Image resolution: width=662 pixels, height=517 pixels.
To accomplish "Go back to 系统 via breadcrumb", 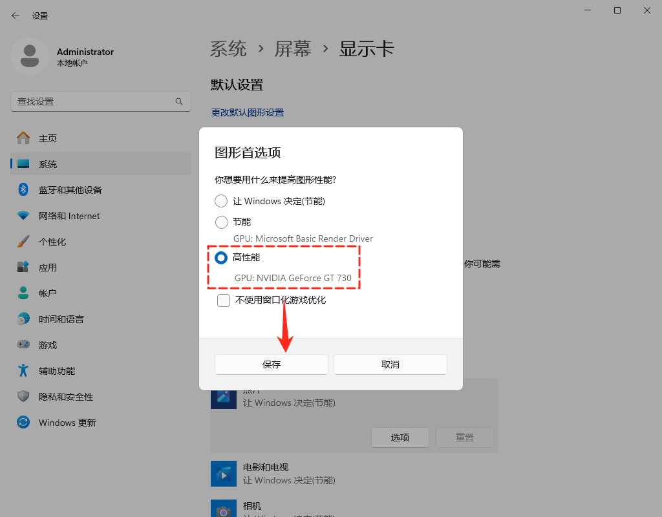I will pos(228,48).
